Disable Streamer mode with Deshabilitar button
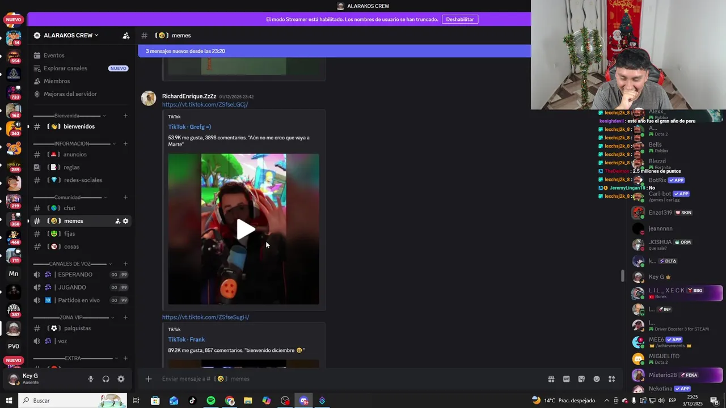The height and width of the screenshot is (408, 726). 460,19
